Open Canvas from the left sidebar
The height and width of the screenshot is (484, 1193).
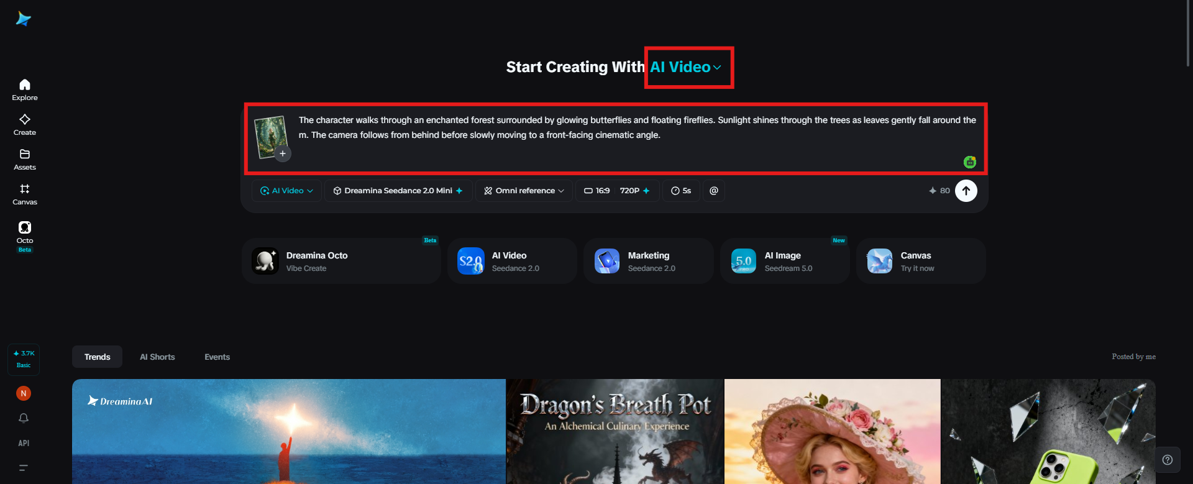25,194
